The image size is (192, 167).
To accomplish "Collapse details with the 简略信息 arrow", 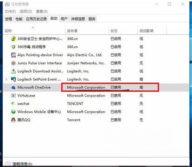I will point(7,164).
